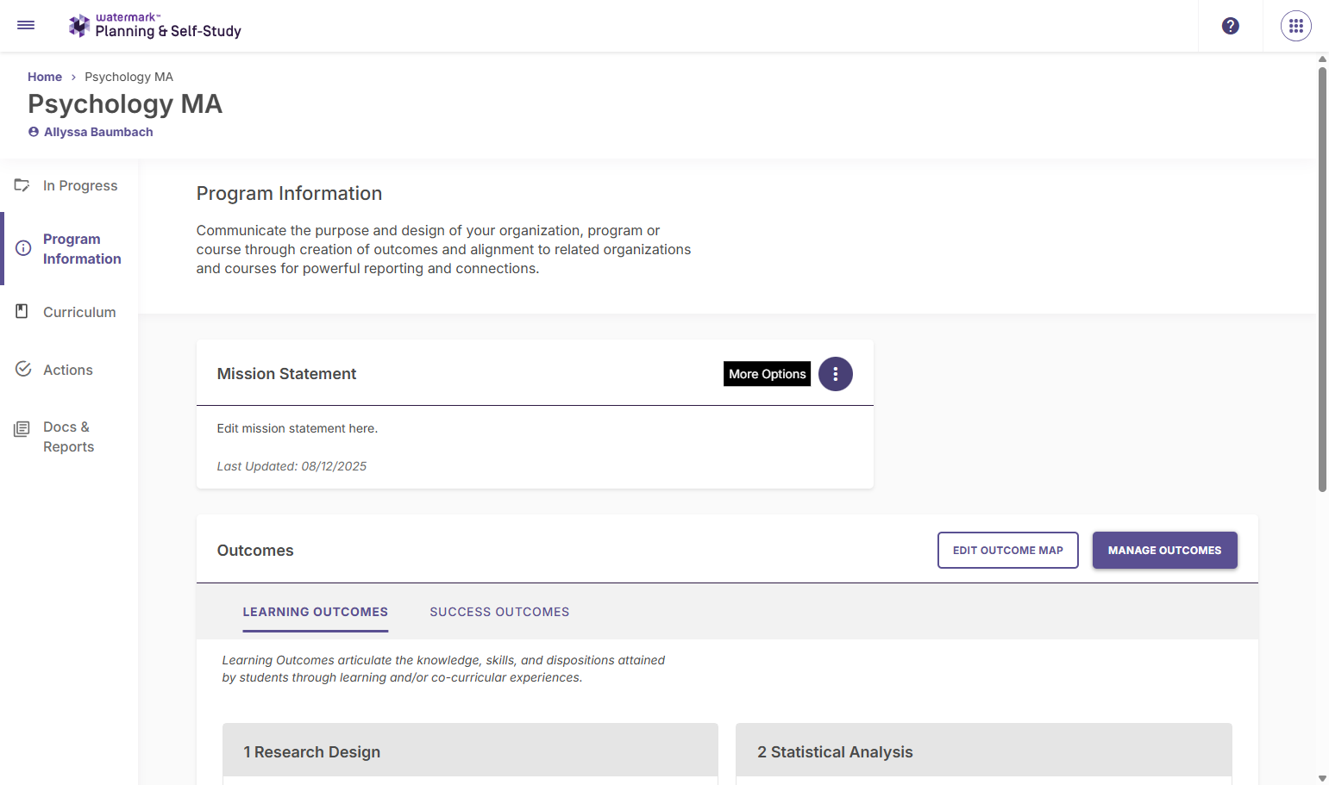Click the In Progress folder icon
The height and width of the screenshot is (785, 1329).
click(22, 185)
